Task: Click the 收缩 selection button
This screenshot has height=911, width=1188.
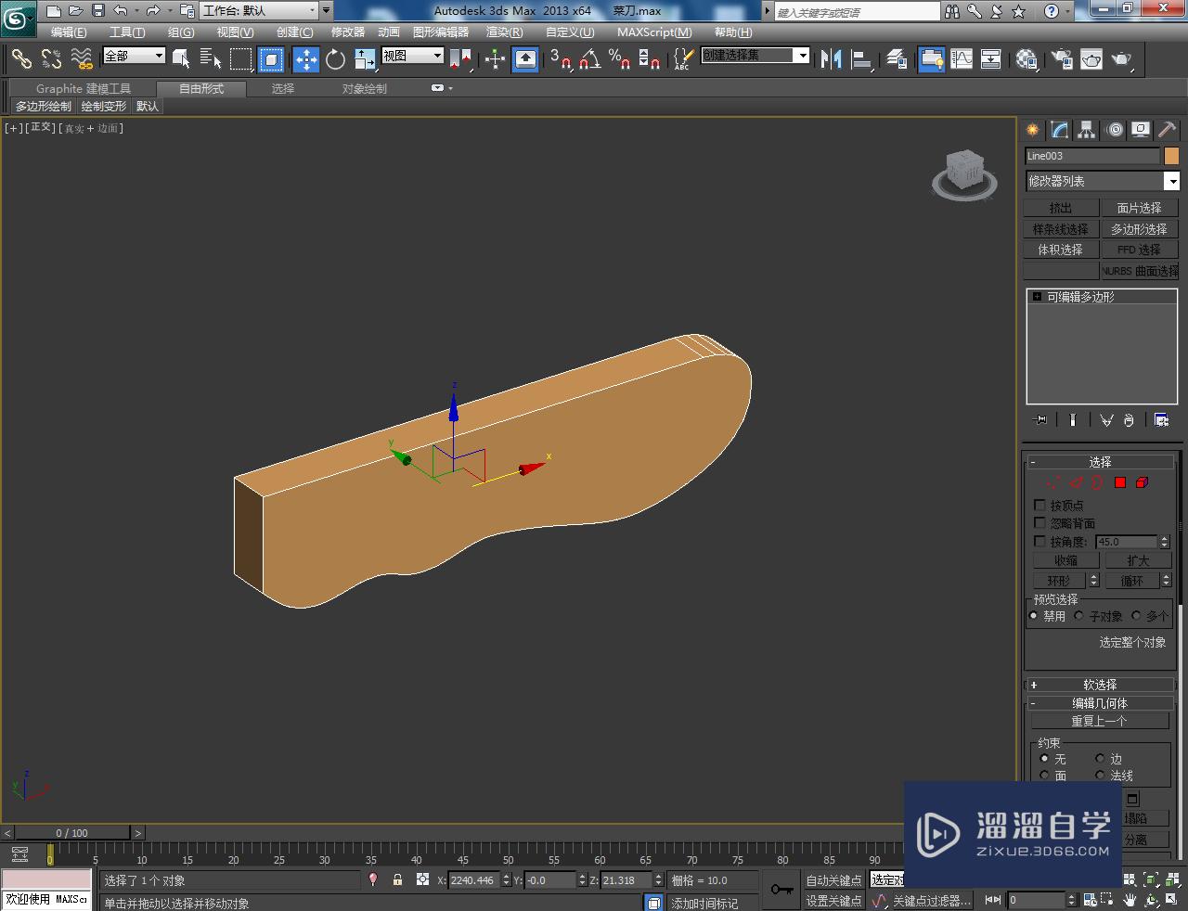Action: pos(1065,560)
